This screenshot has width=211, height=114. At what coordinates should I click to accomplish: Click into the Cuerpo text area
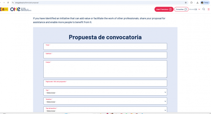[105, 69]
